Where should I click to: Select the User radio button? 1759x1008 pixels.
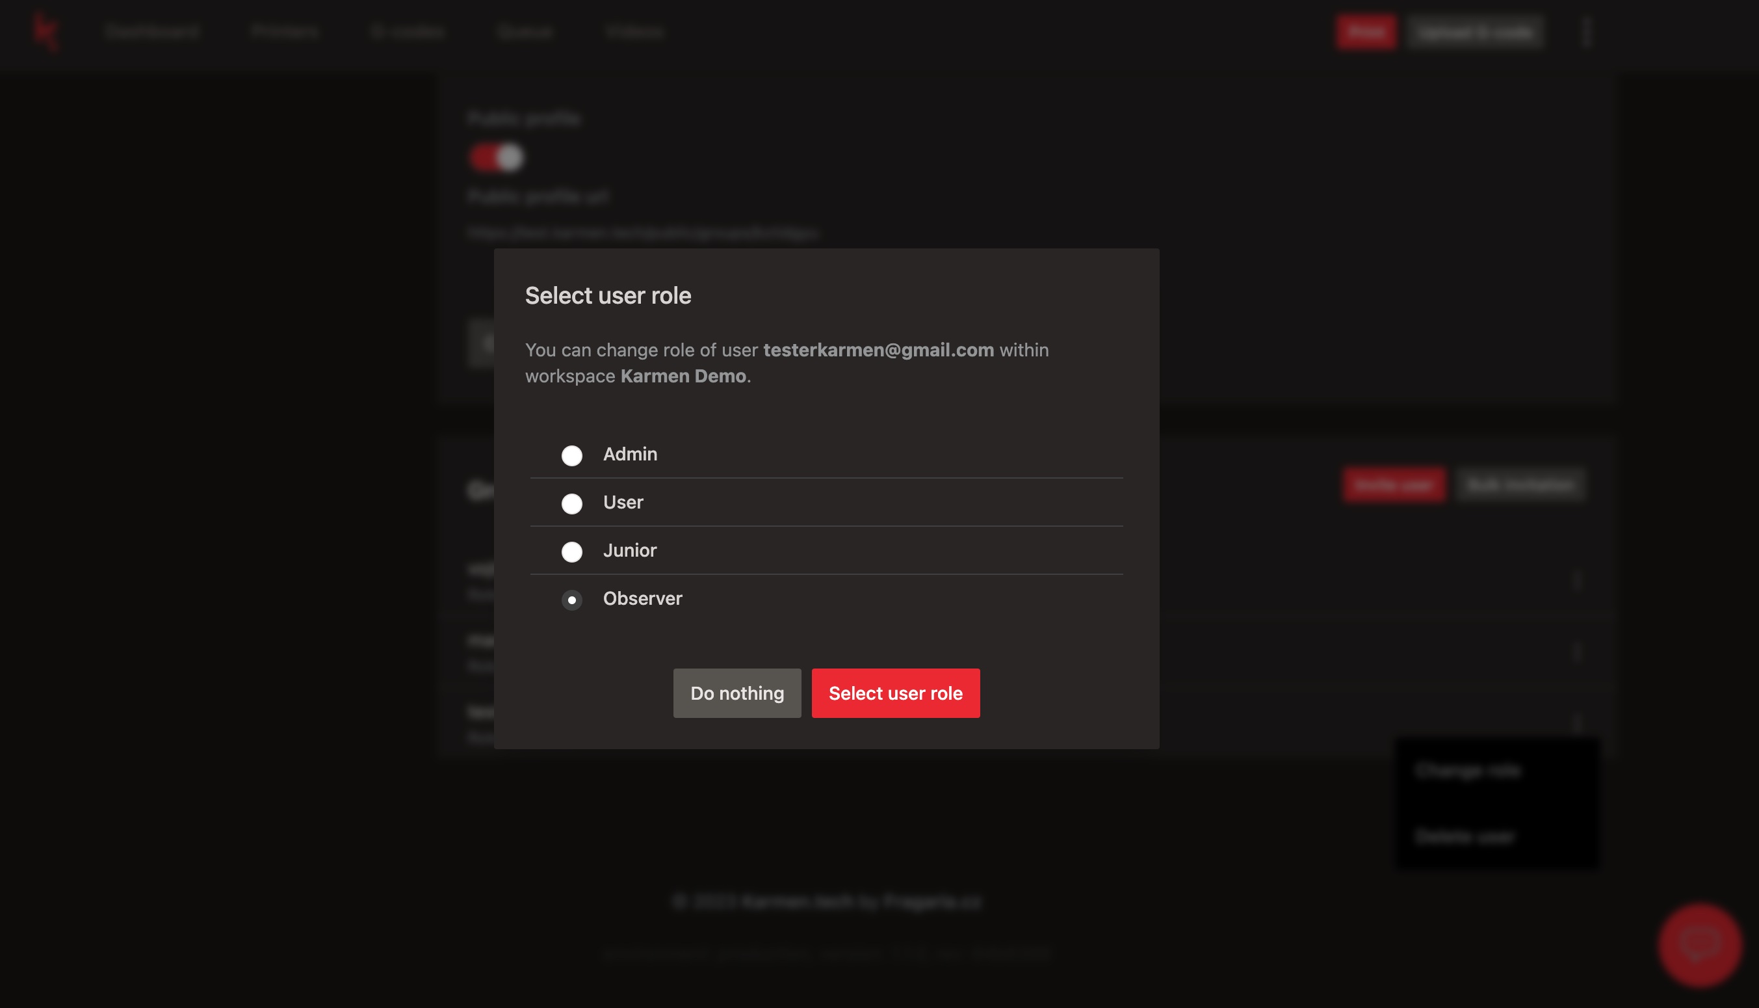(571, 501)
